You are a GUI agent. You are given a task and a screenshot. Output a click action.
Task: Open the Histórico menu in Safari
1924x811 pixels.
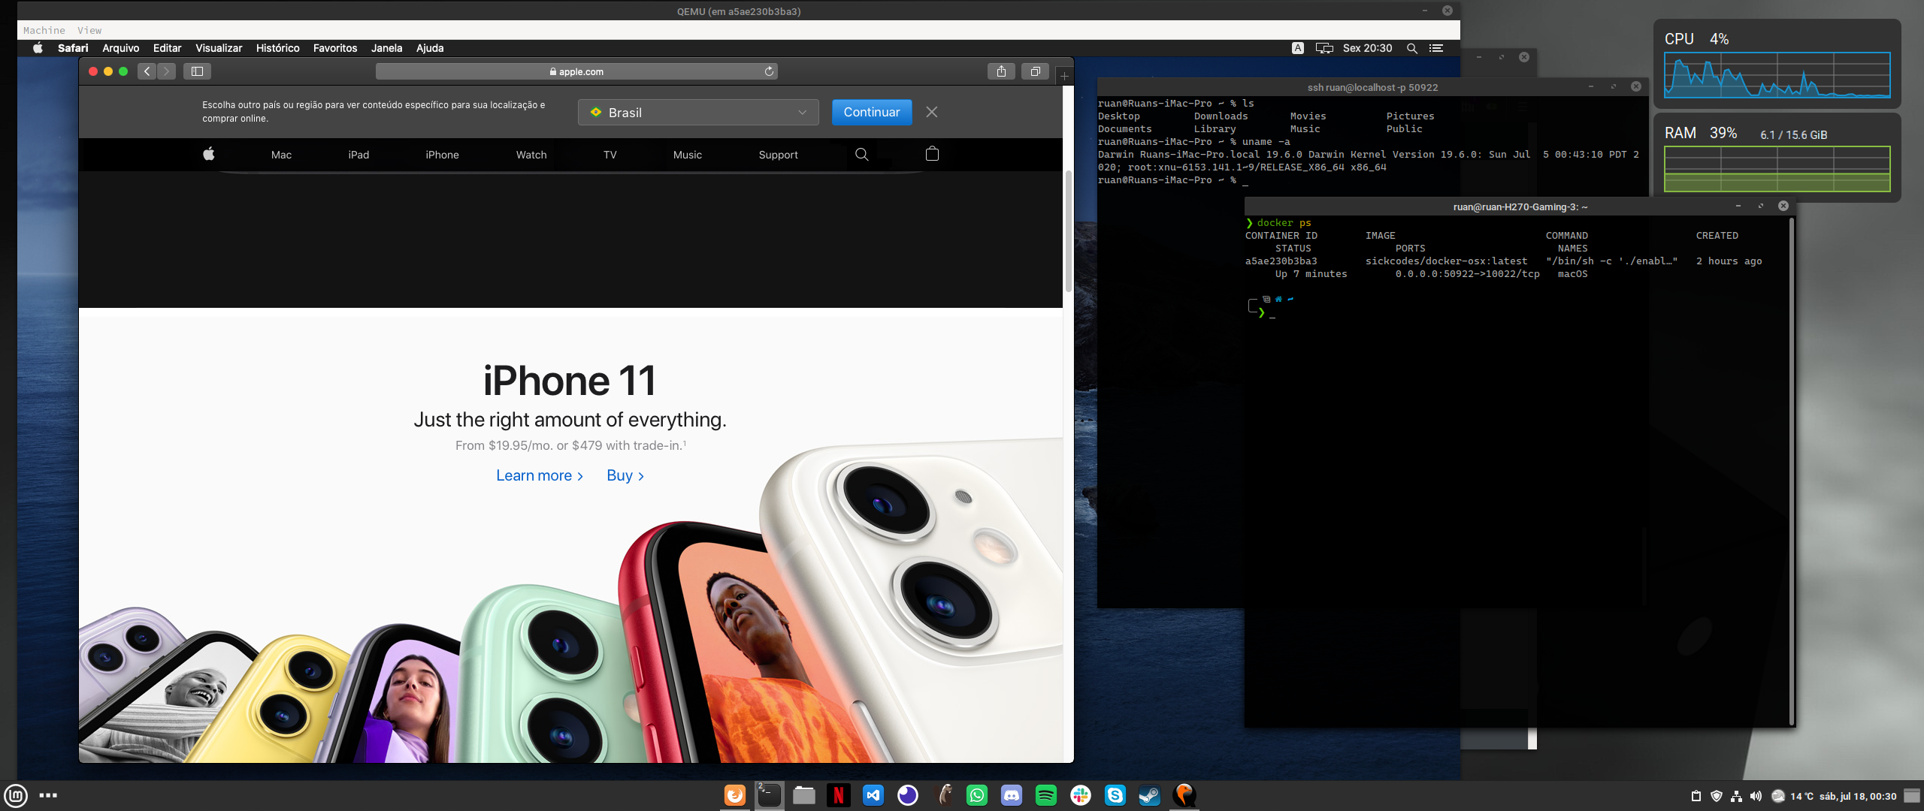coord(277,48)
